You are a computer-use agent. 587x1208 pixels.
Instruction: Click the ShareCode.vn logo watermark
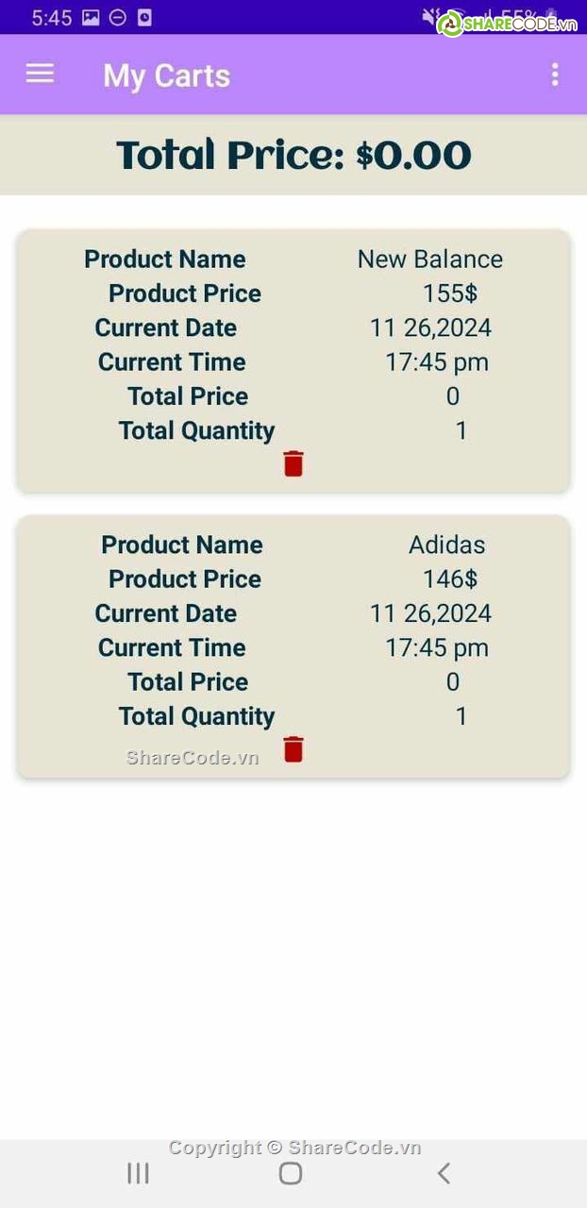pos(507,24)
